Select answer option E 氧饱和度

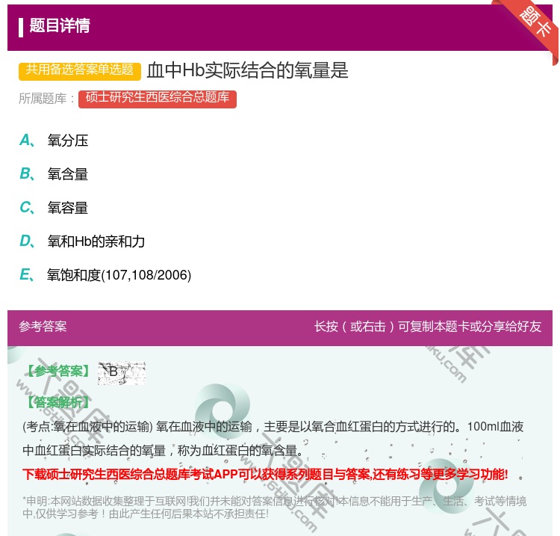[x=105, y=275]
